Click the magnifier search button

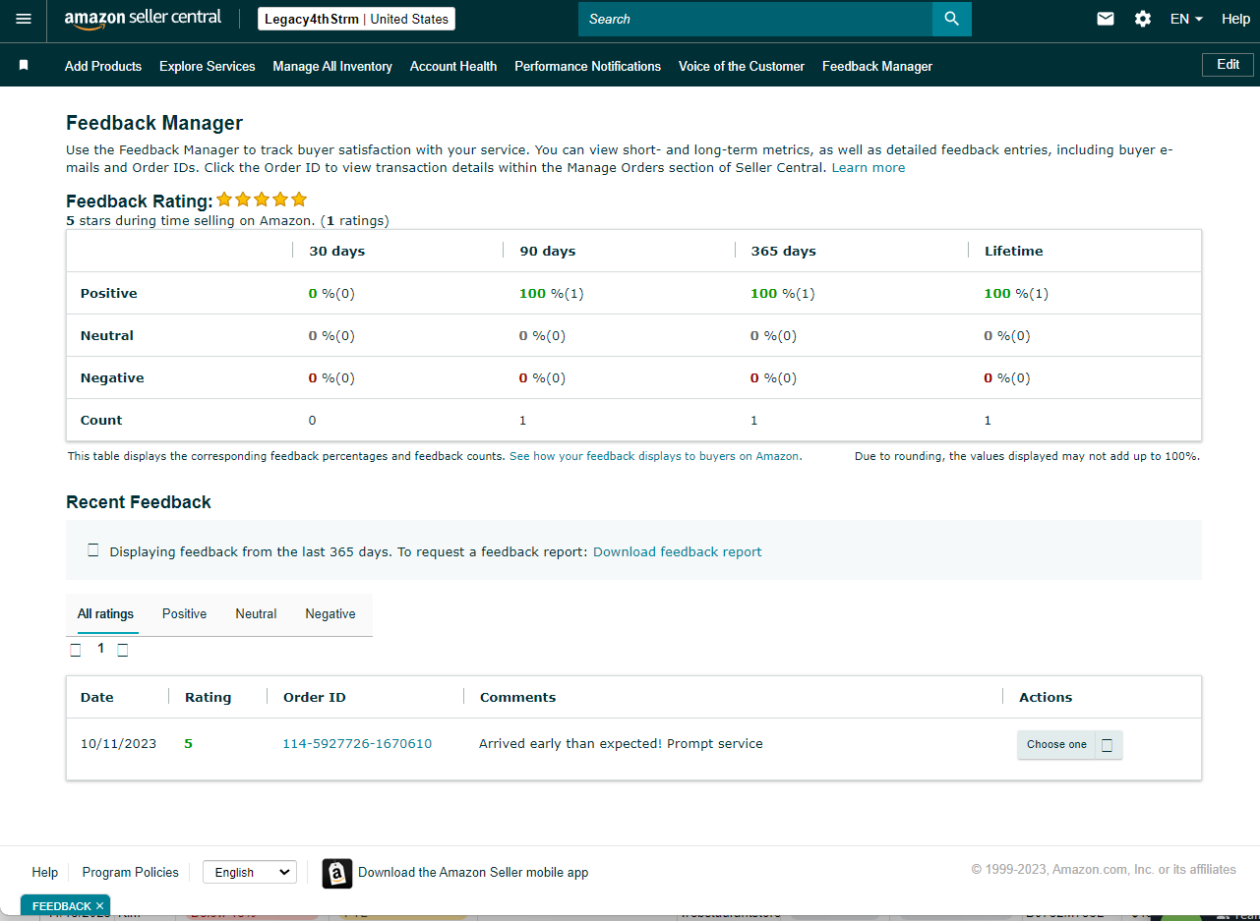tap(951, 19)
